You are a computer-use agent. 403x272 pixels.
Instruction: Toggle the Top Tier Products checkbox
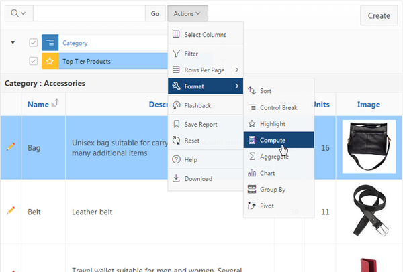[34, 61]
